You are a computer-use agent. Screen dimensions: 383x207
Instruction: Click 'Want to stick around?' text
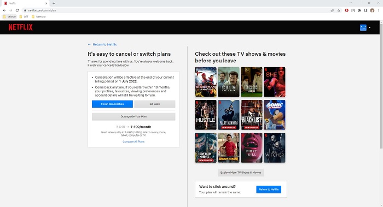click(x=217, y=187)
